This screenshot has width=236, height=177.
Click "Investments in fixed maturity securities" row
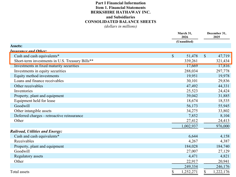(x=120, y=66)
